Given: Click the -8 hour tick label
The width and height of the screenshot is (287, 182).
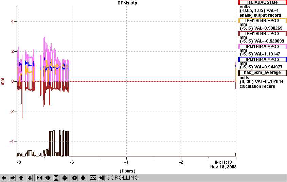Looking at the screenshot, I should coord(18,162).
